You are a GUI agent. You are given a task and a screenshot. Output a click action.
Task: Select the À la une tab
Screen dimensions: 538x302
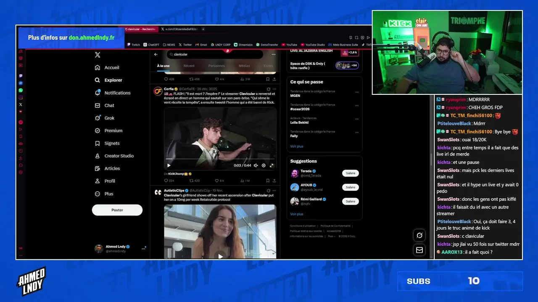click(x=164, y=66)
